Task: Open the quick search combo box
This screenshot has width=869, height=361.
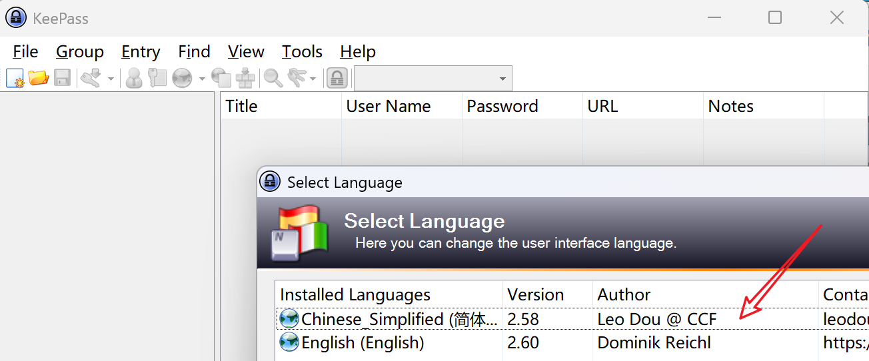Action: [x=433, y=79]
